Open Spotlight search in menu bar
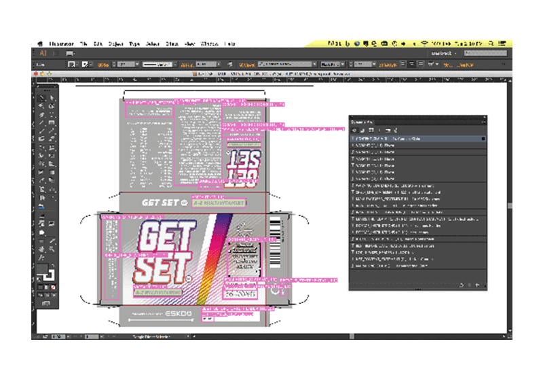This screenshot has width=543, height=380. [x=491, y=44]
